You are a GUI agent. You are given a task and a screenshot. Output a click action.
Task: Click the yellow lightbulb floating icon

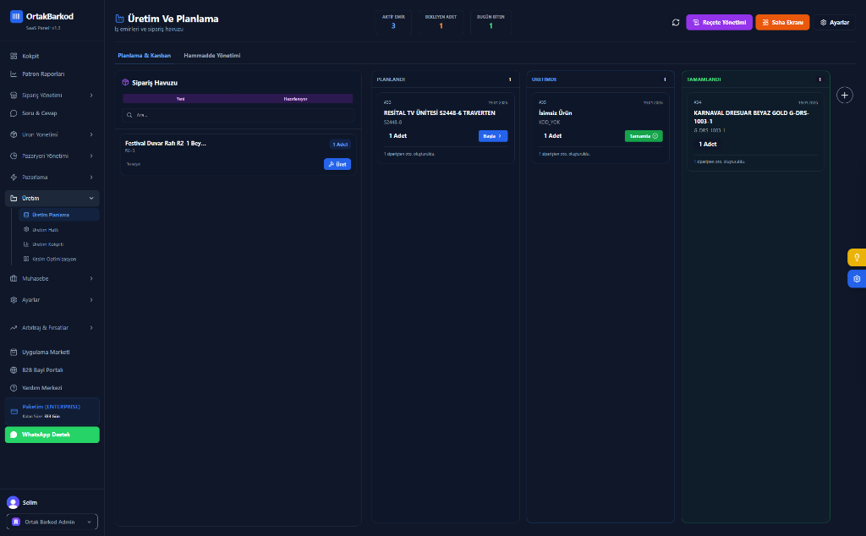pos(856,257)
